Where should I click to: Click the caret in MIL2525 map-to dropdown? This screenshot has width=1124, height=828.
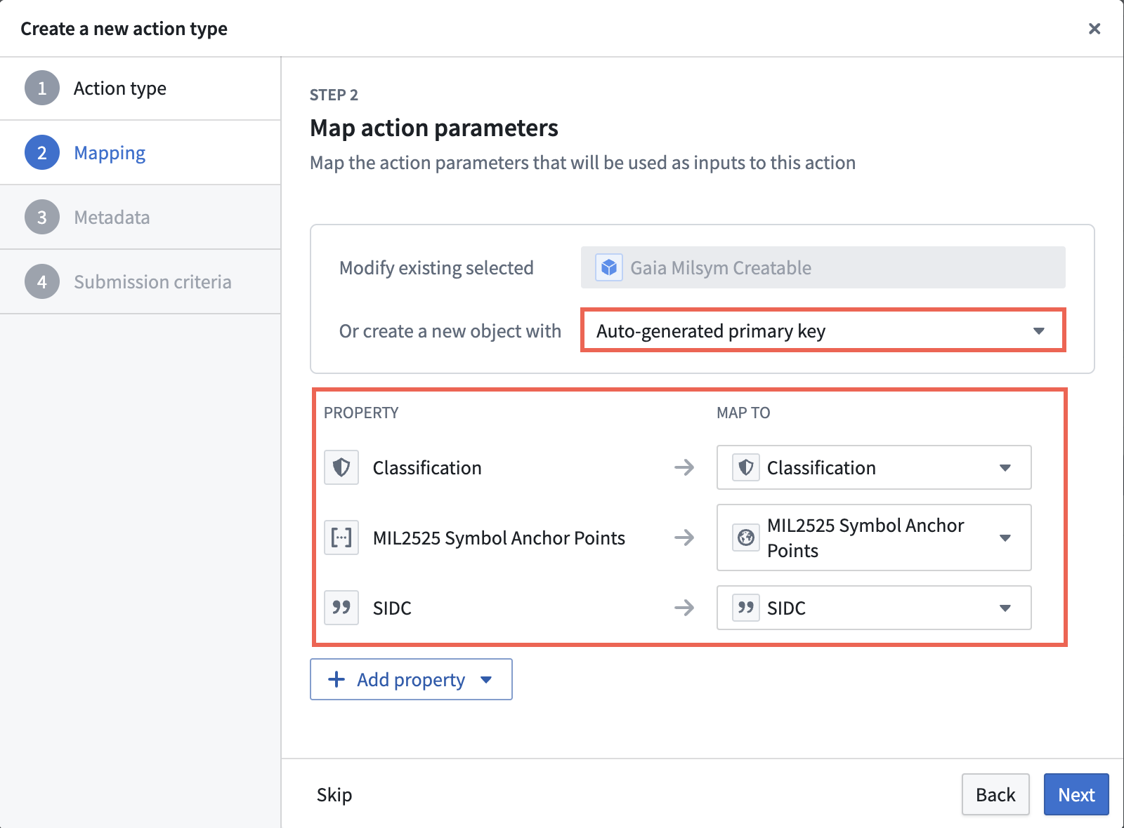click(x=1005, y=538)
